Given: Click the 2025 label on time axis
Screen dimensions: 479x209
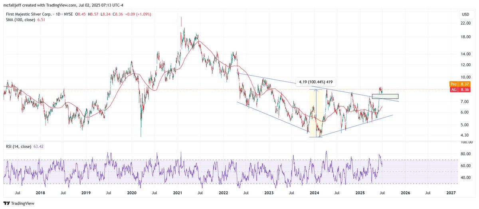Looking at the screenshot, I should [x=360, y=192].
